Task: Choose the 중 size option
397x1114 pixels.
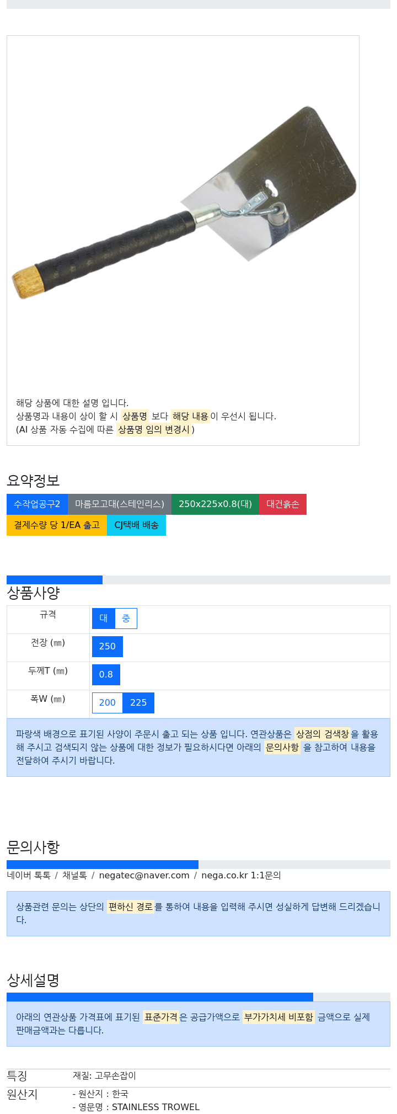Action: [126, 619]
